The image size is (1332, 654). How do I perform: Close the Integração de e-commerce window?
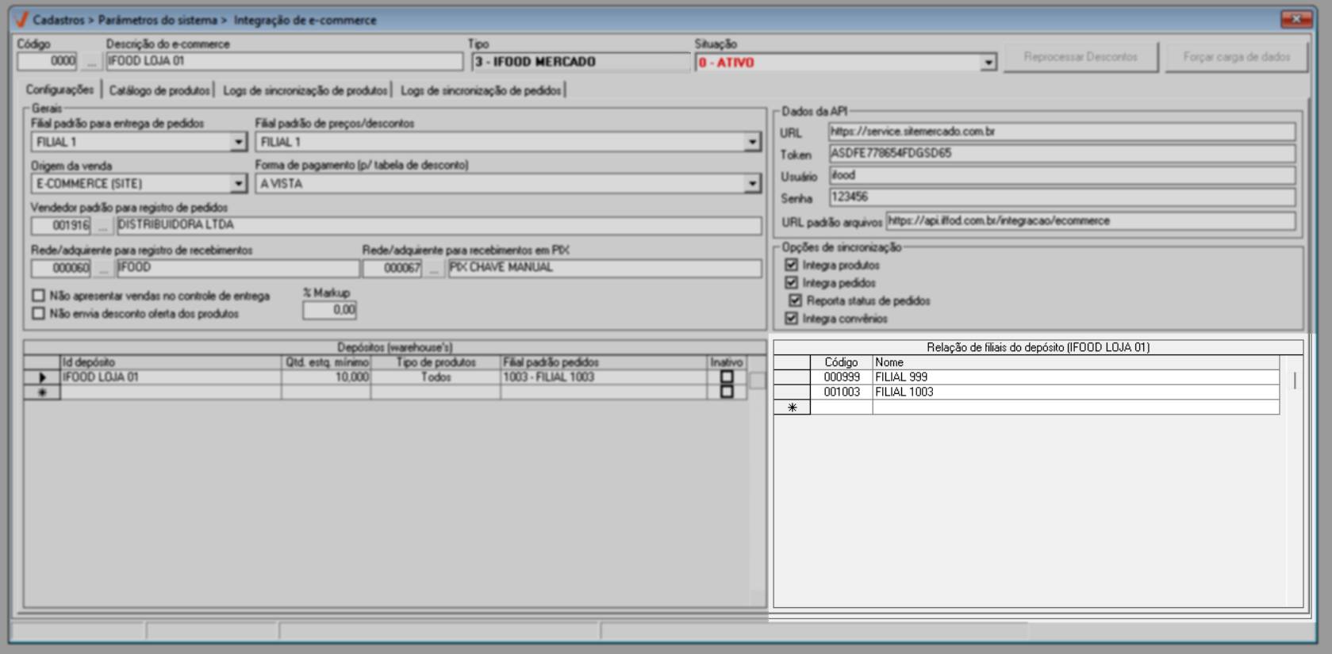point(1296,19)
